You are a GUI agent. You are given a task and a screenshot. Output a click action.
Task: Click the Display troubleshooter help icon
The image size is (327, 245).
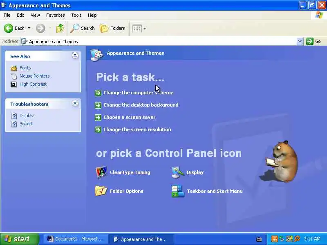click(14, 116)
